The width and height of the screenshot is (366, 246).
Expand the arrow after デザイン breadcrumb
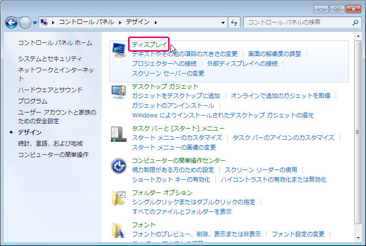pyautogui.click(x=156, y=22)
